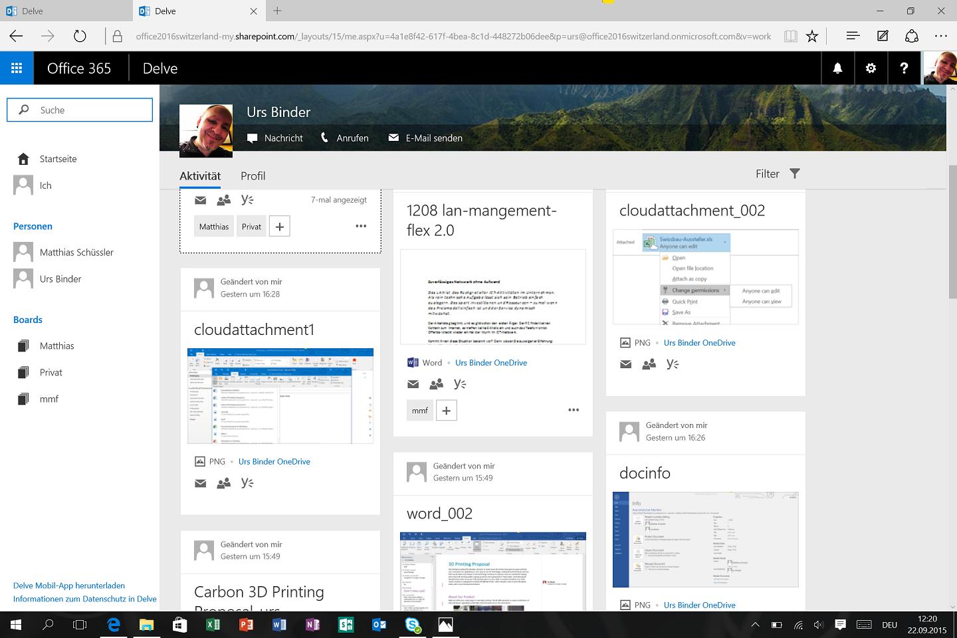The height and width of the screenshot is (638, 957).
Task: Open Windows action center notifications
Action: 840,625
